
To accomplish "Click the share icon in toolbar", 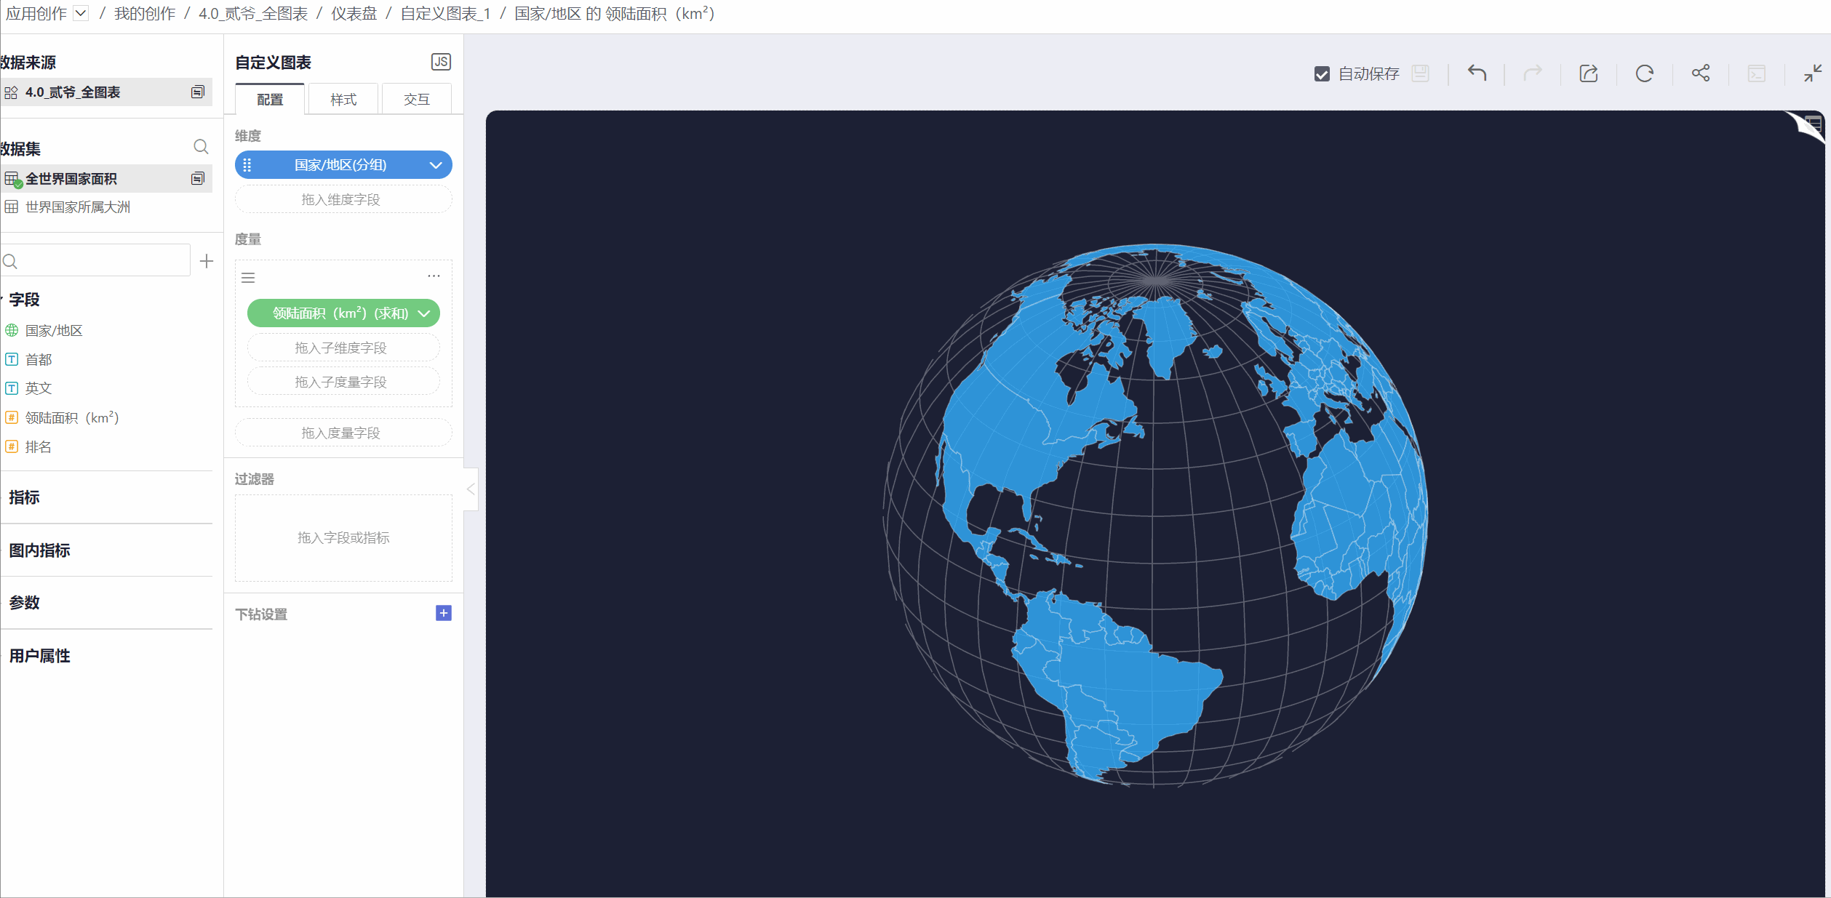I will [1700, 73].
